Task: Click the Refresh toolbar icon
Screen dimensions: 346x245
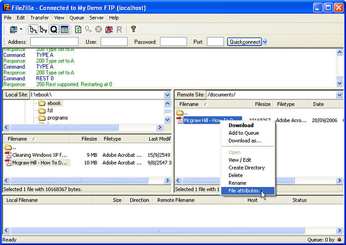Action: [78, 30]
